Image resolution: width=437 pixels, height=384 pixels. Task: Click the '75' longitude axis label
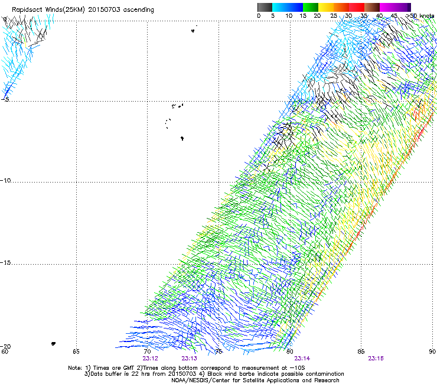click(218, 352)
